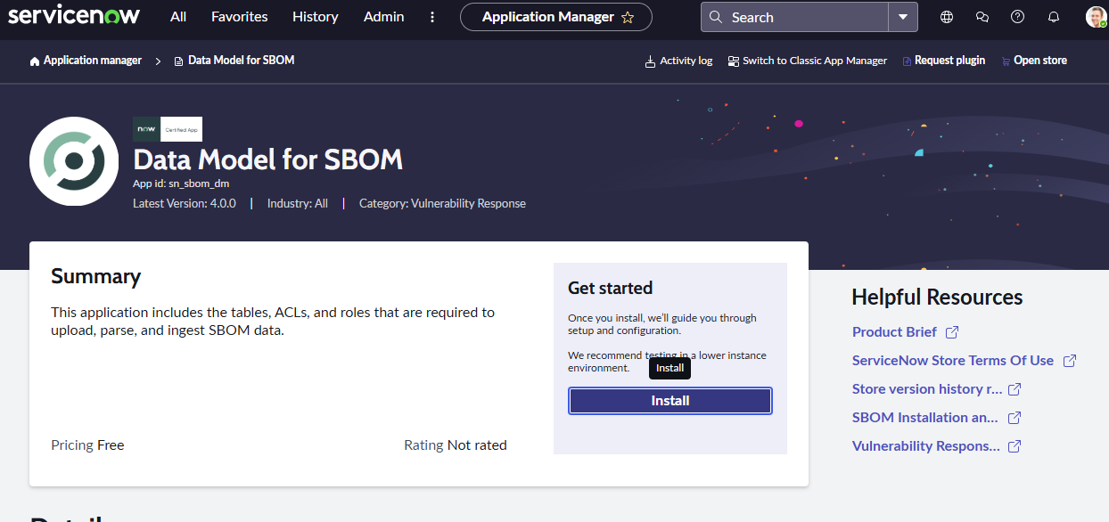Click the Helpful Resources heading
Screen dimensions: 1109x522
tap(937, 297)
